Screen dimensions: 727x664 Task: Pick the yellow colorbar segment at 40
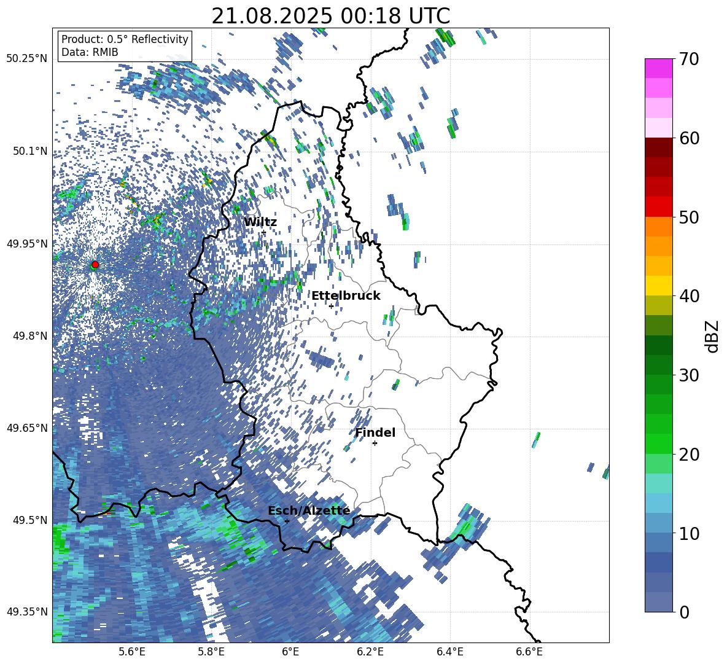658,286
